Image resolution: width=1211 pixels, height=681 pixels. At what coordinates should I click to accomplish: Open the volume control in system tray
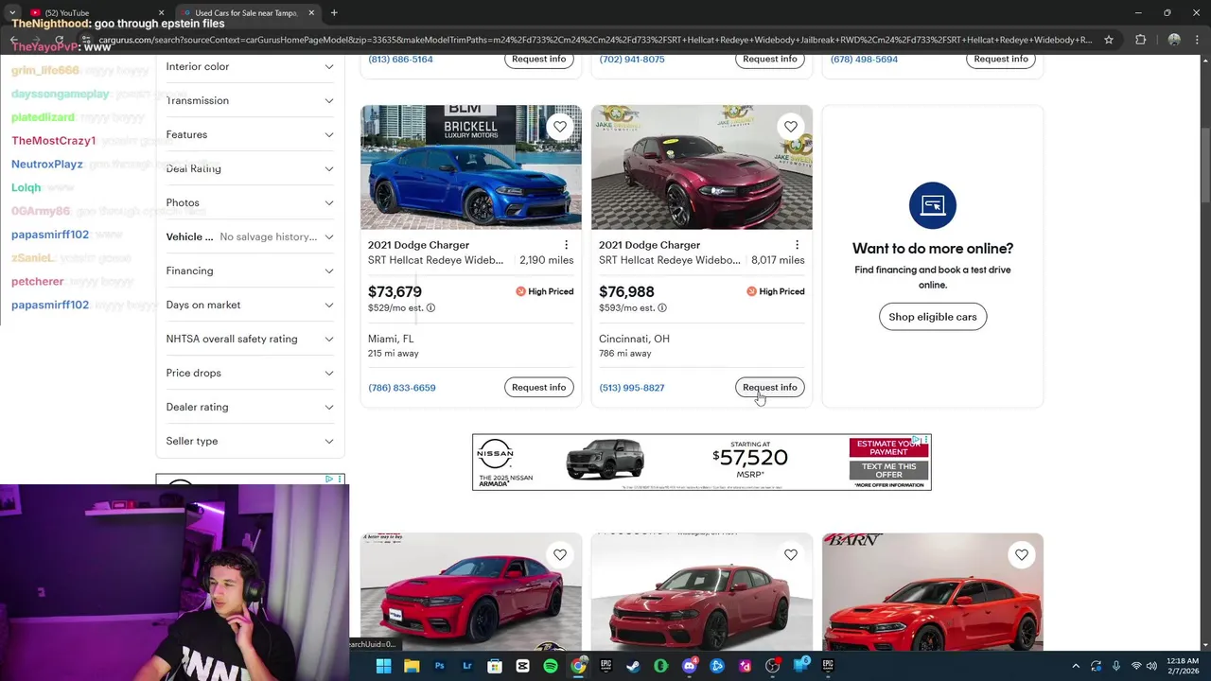coord(1152,666)
